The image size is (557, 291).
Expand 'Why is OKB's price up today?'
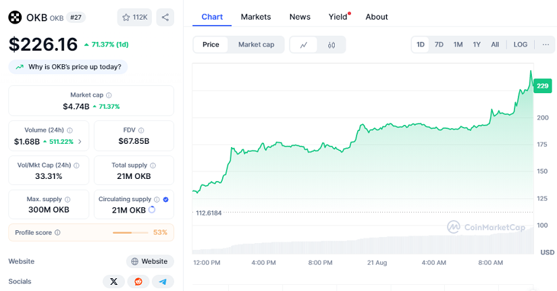tap(68, 67)
